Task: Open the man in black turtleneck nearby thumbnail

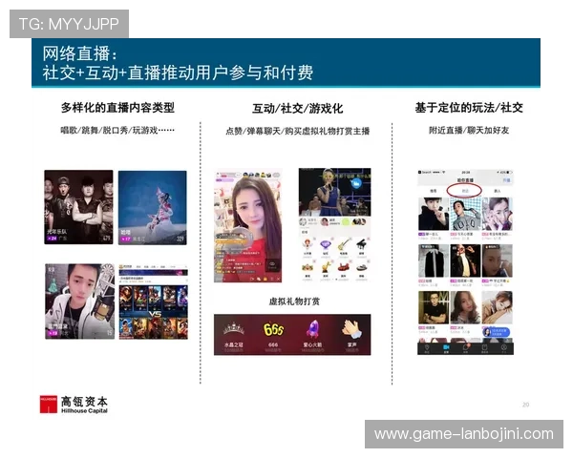Action: (434, 214)
